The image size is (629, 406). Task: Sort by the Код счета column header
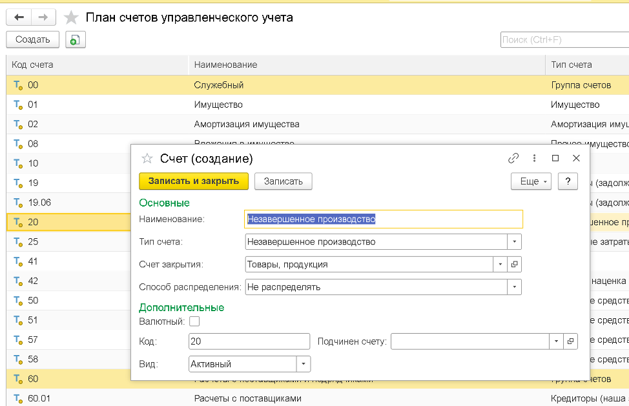click(33, 65)
